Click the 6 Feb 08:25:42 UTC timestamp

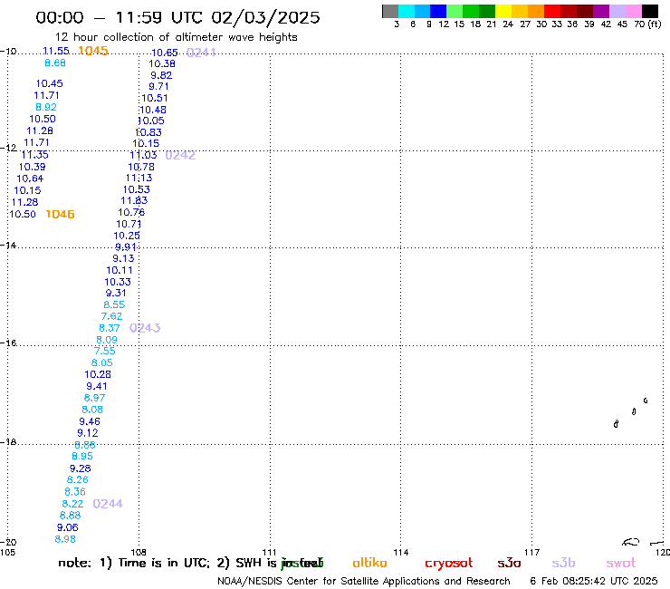594,581
